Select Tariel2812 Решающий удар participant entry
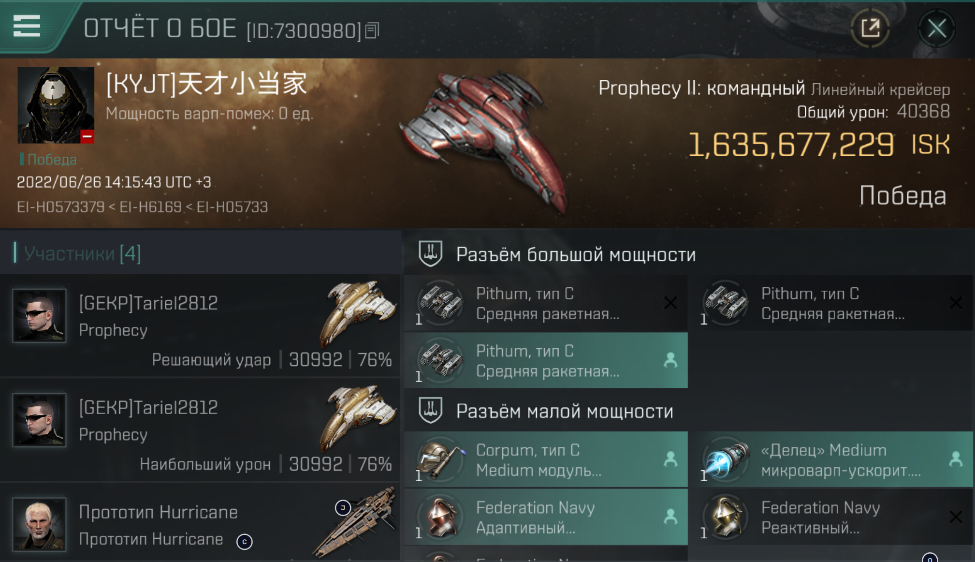The image size is (975, 562). click(x=200, y=325)
